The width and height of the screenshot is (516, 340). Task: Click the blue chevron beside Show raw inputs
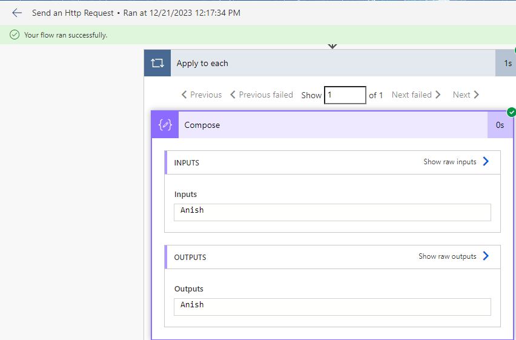[x=486, y=161]
